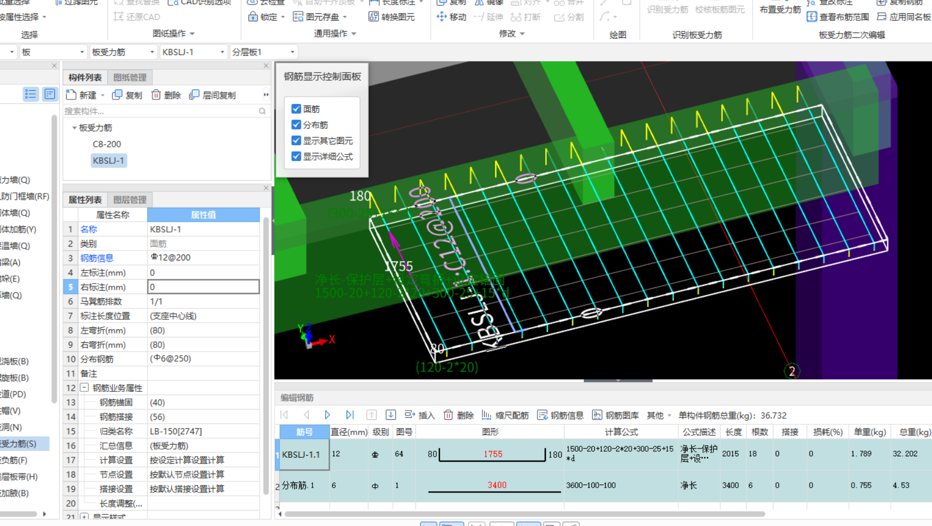The width and height of the screenshot is (932, 526).
Task: Click the 查看布筋范围 view range icon
Action: [x=812, y=16]
